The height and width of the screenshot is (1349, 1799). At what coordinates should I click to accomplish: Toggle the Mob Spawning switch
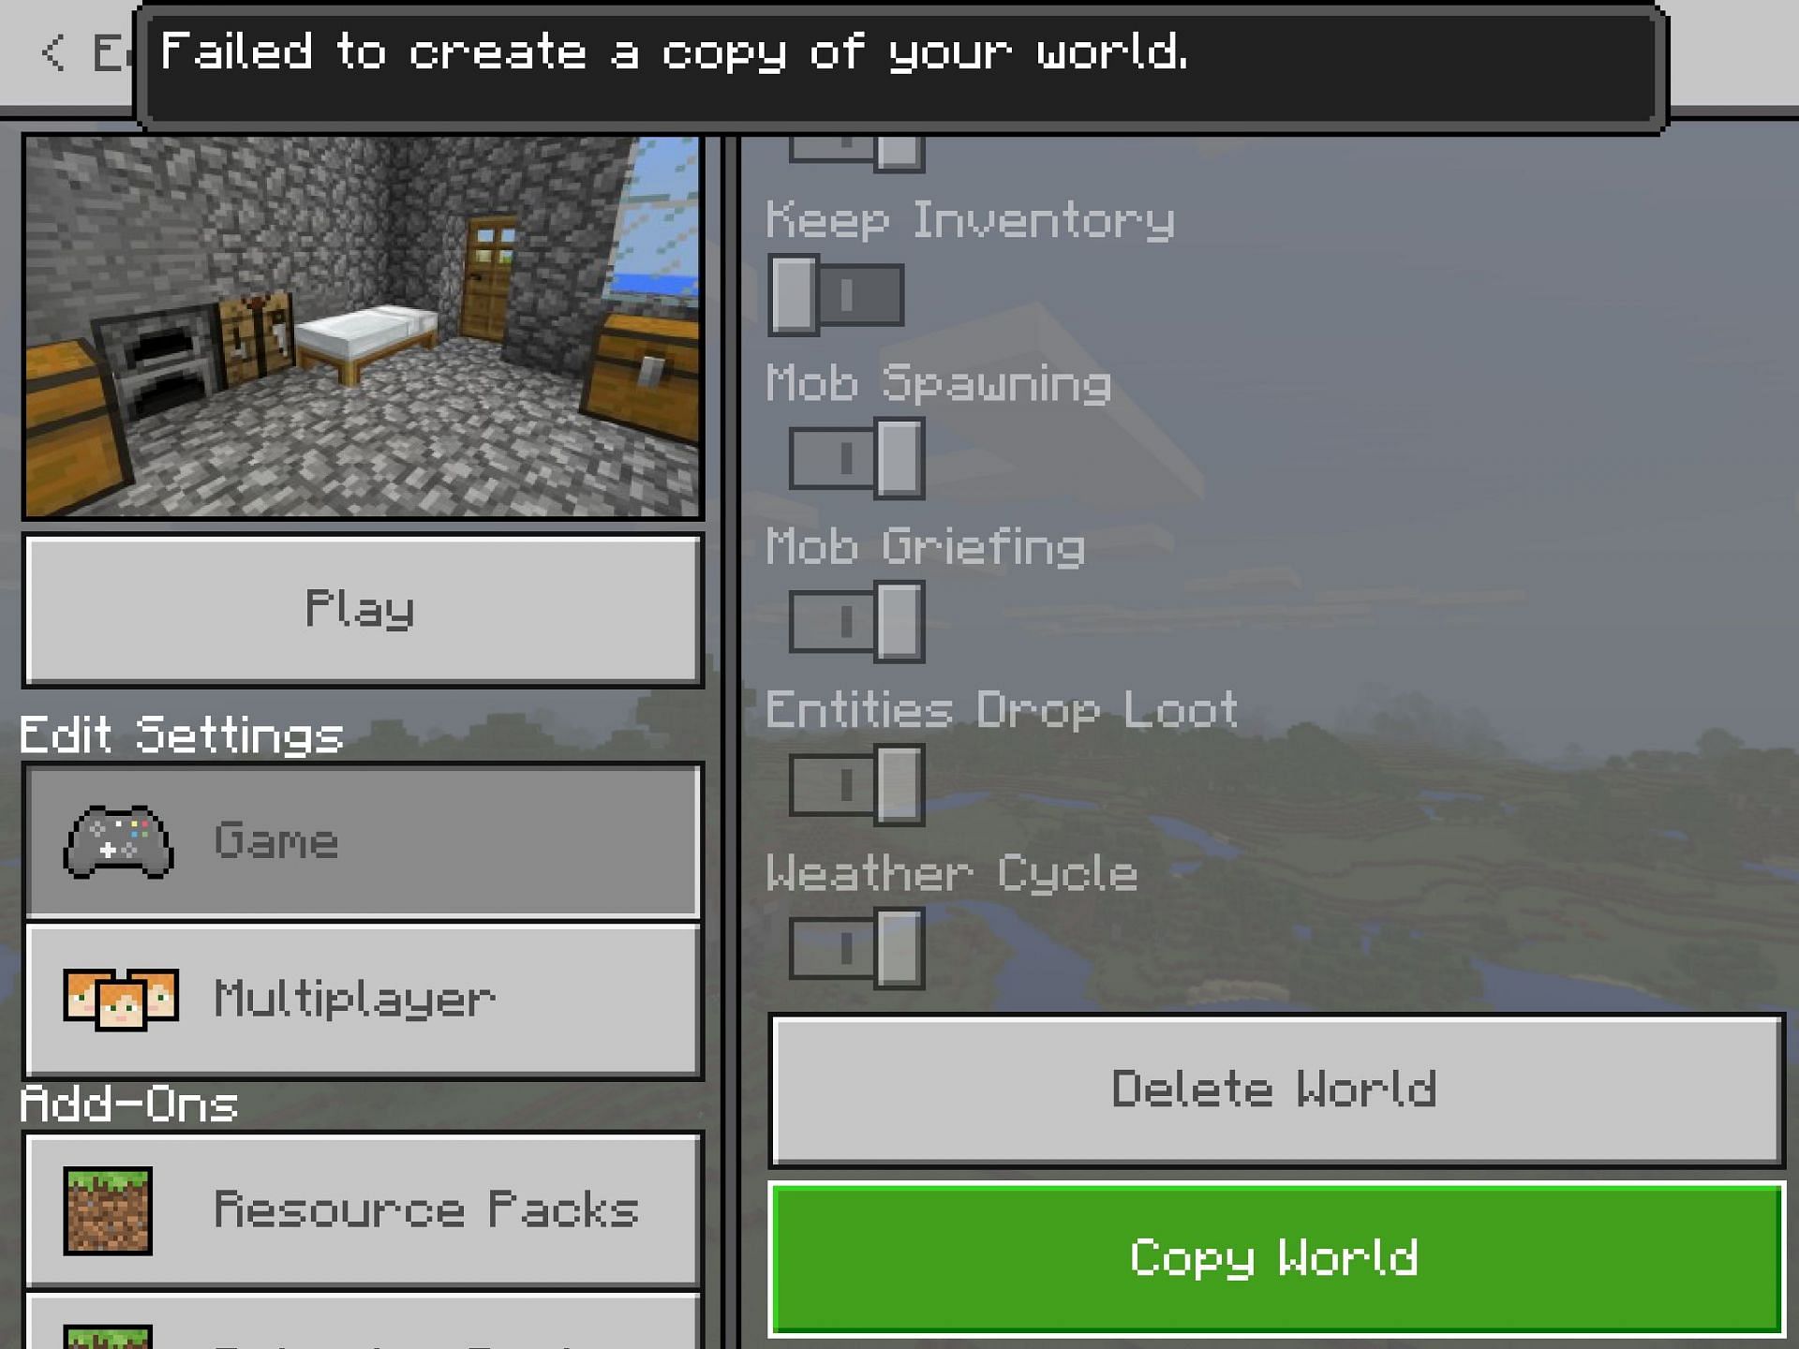(852, 458)
